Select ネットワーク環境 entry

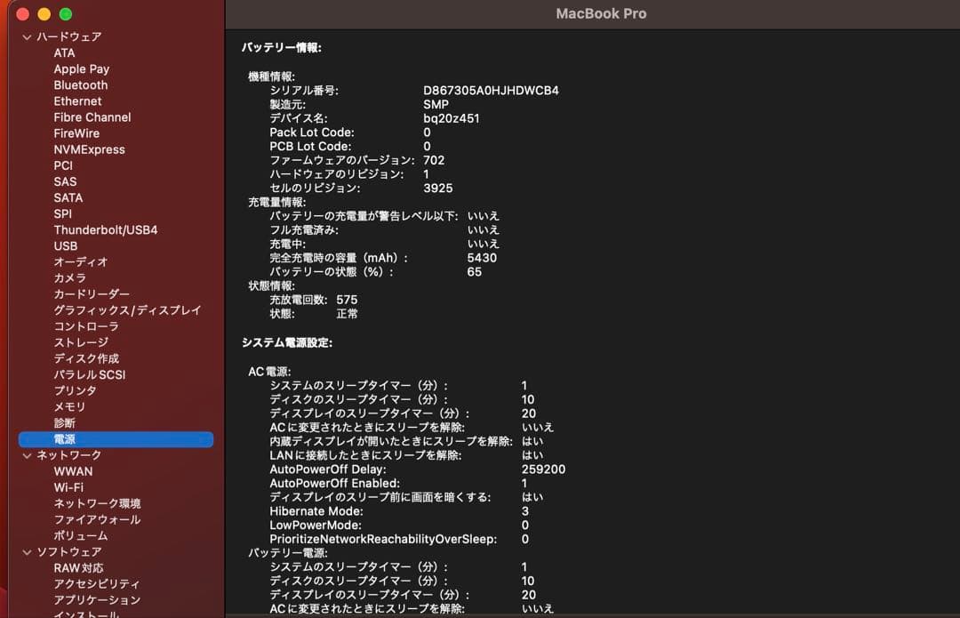coord(98,503)
